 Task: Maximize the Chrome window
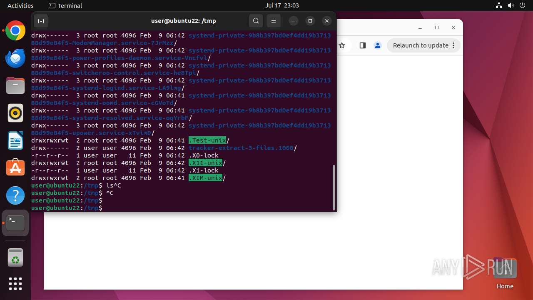click(437, 27)
